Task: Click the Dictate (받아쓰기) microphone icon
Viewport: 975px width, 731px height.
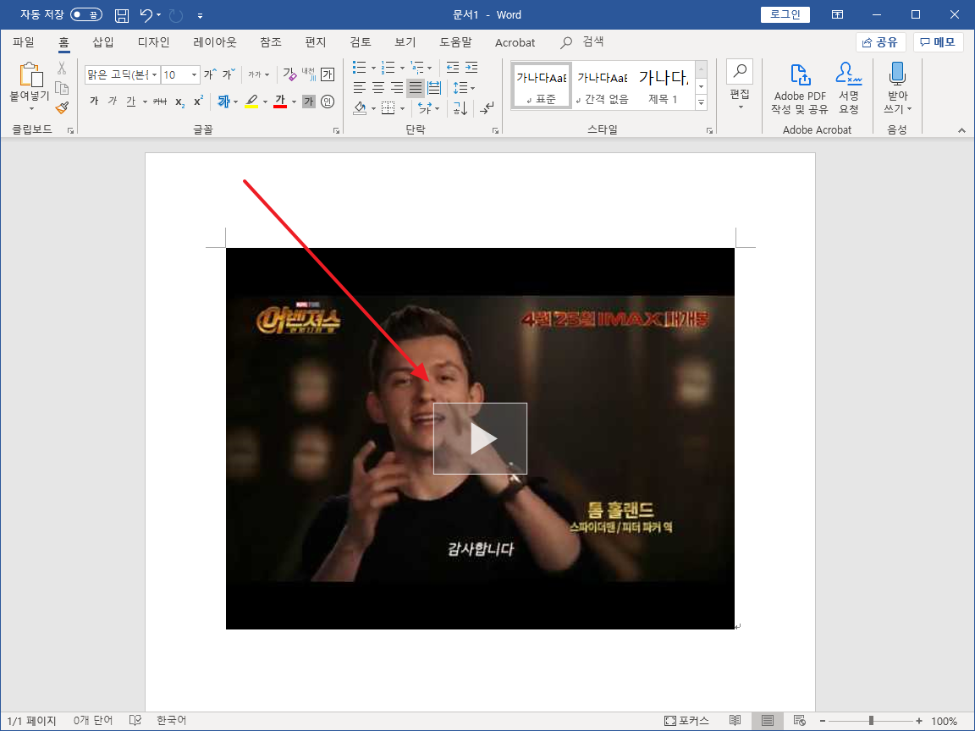Action: pyautogui.click(x=896, y=74)
